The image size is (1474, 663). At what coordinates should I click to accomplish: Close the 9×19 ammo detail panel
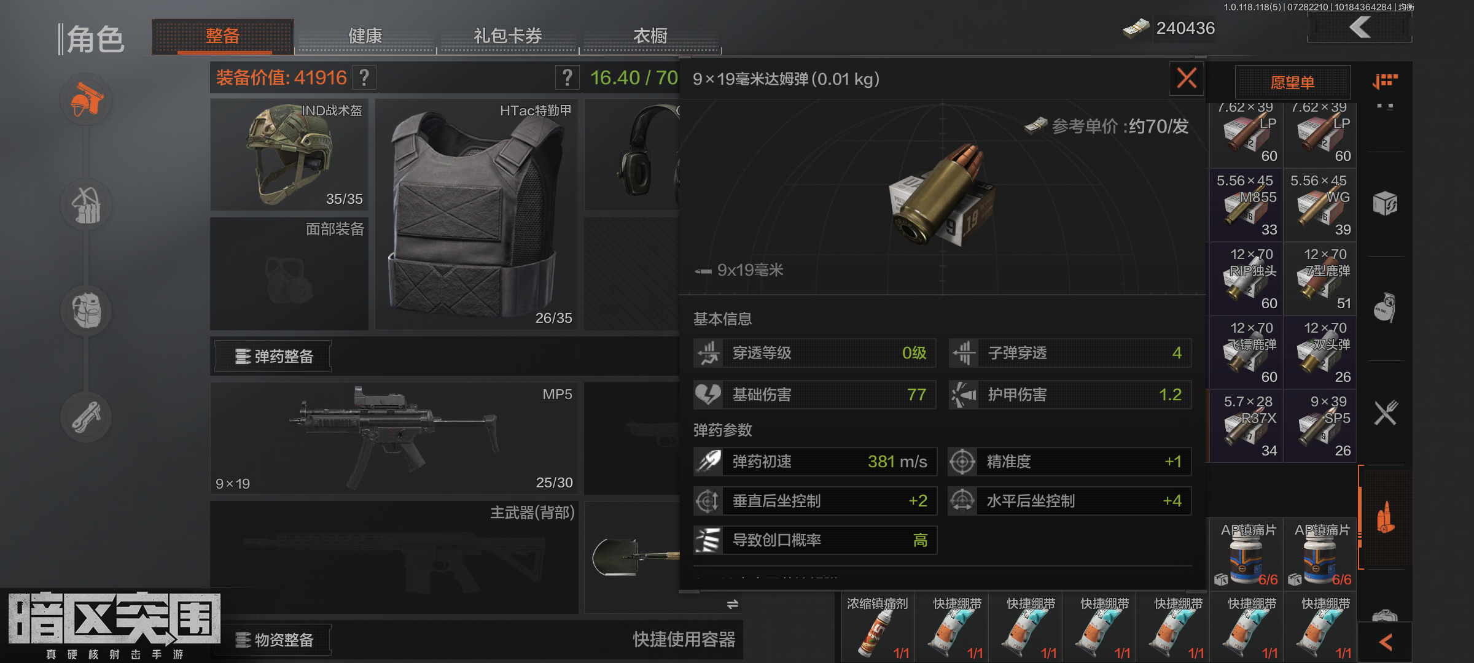point(1187,79)
